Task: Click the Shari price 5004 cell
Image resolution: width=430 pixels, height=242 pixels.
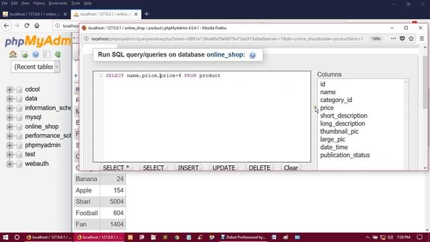Action: coord(113,202)
